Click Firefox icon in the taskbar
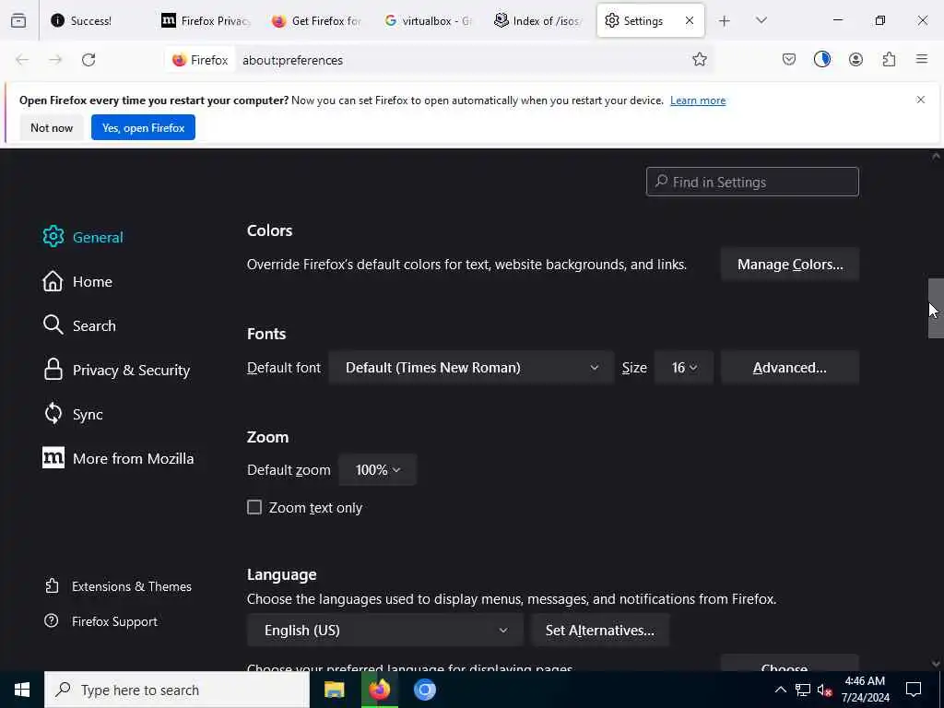 click(379, 690)
